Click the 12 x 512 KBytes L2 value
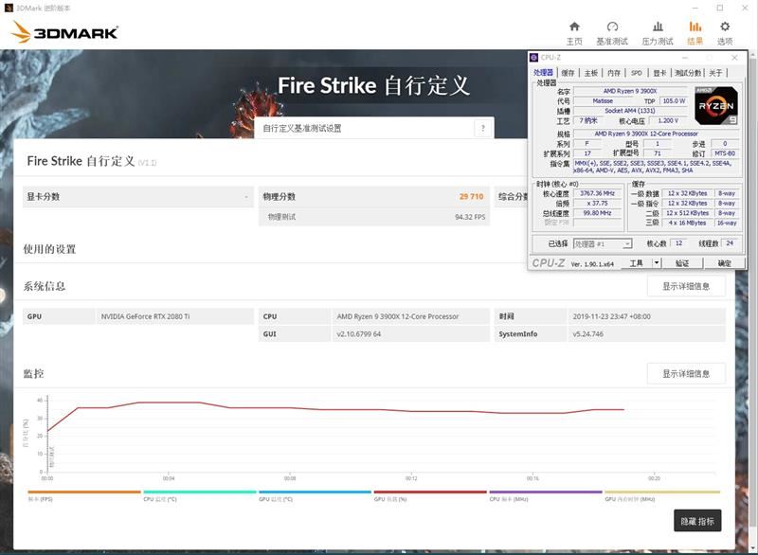 tap(687, 213)
